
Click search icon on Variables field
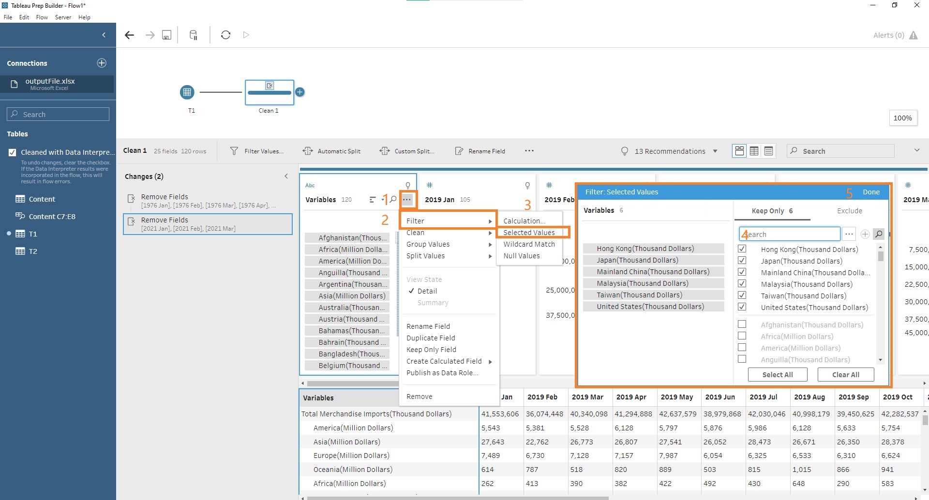(393, 199)
